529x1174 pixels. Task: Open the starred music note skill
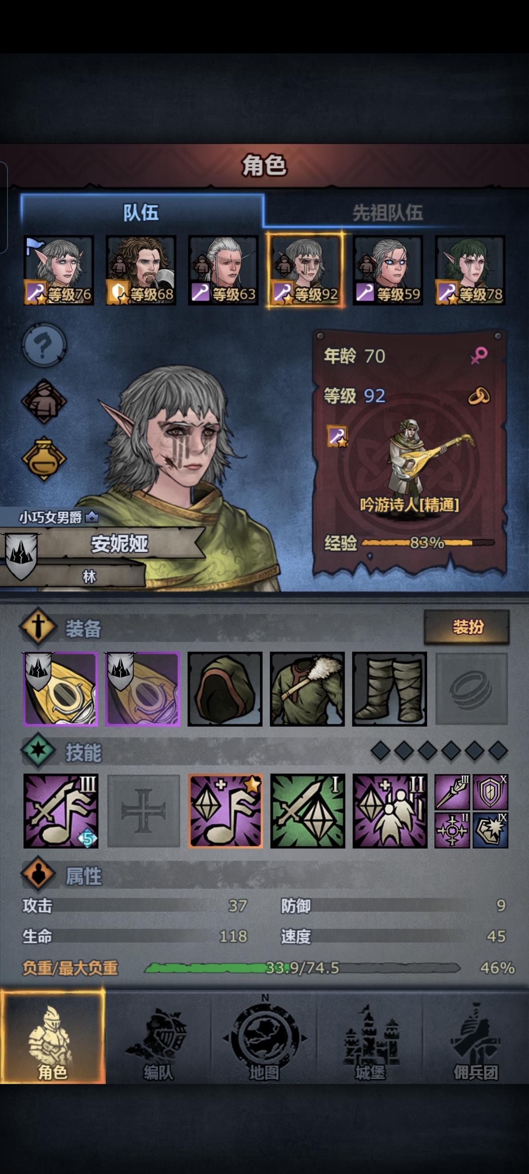[x=225, y=811]
